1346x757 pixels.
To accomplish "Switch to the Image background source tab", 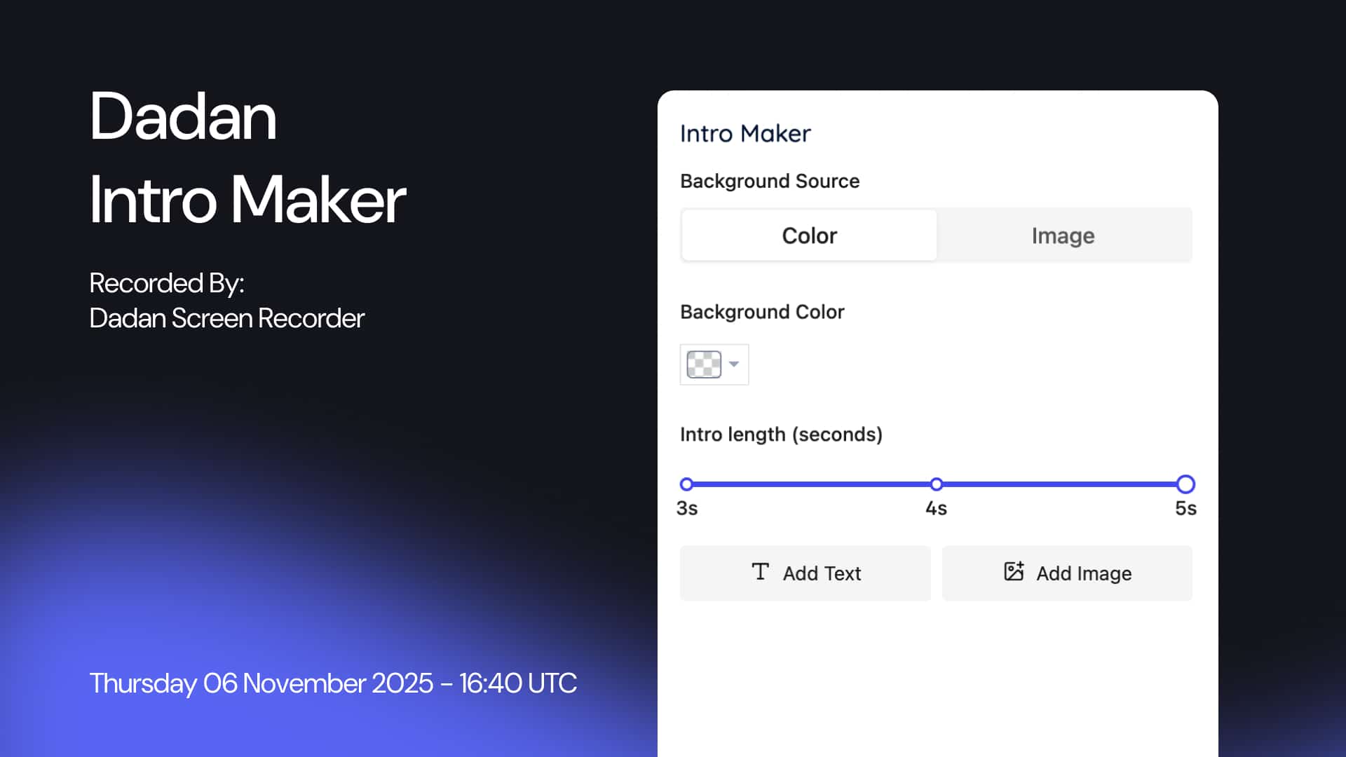I will 1063,235.
